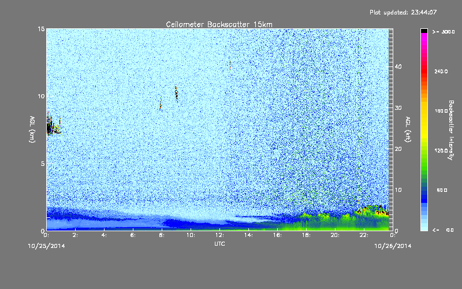Click the 10: hour tick label
The width and height of the screenshot is (462, 289).
pos(191,235)
